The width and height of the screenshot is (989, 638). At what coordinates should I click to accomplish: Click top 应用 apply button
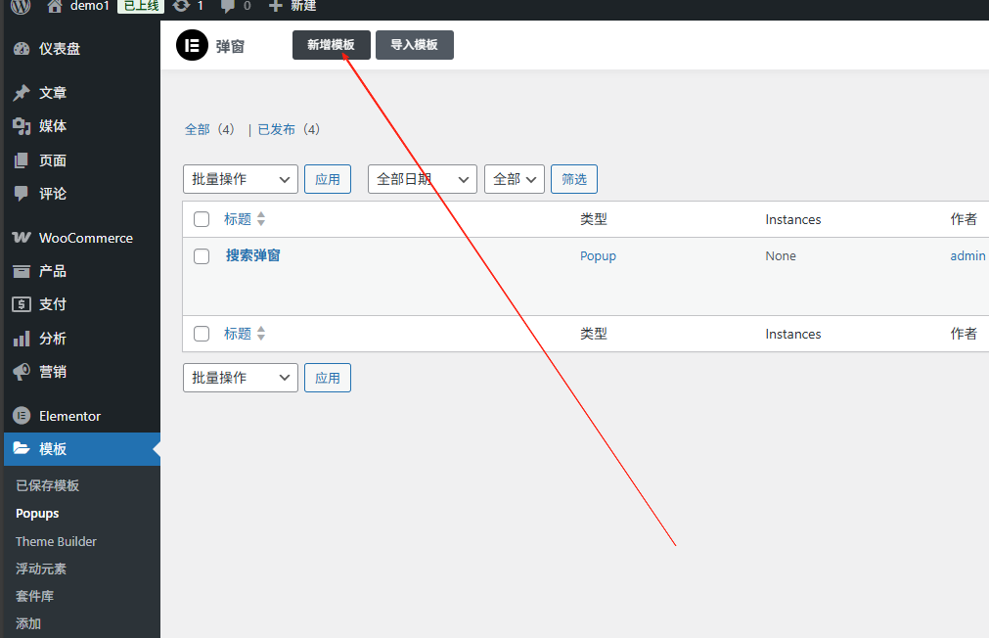(328, 179)
